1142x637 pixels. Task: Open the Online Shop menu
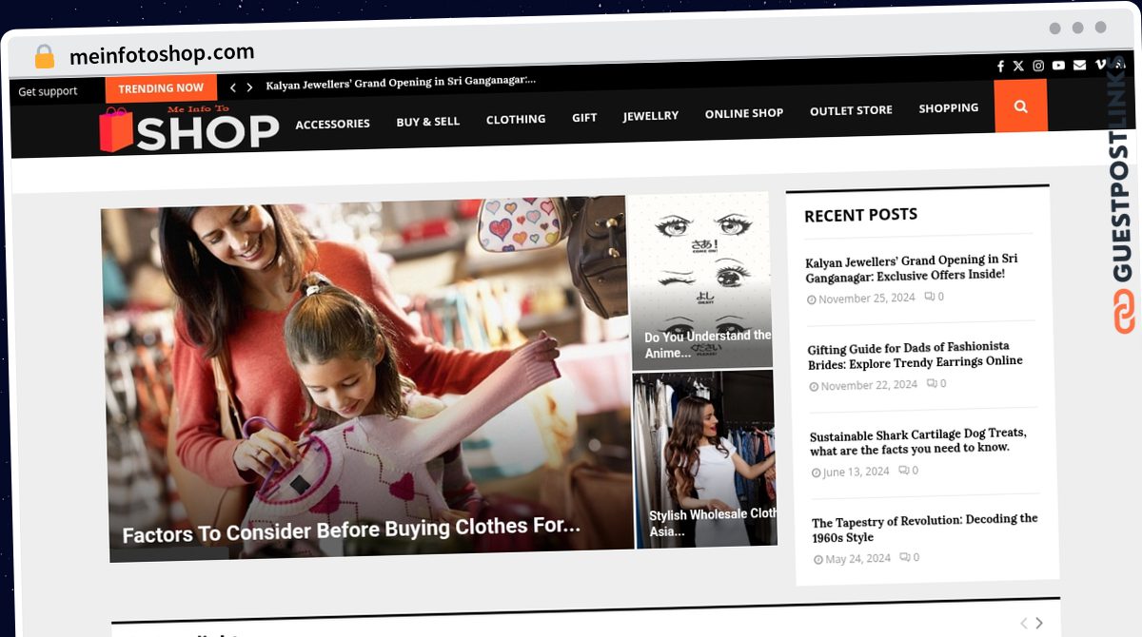[x=744, y=113]
